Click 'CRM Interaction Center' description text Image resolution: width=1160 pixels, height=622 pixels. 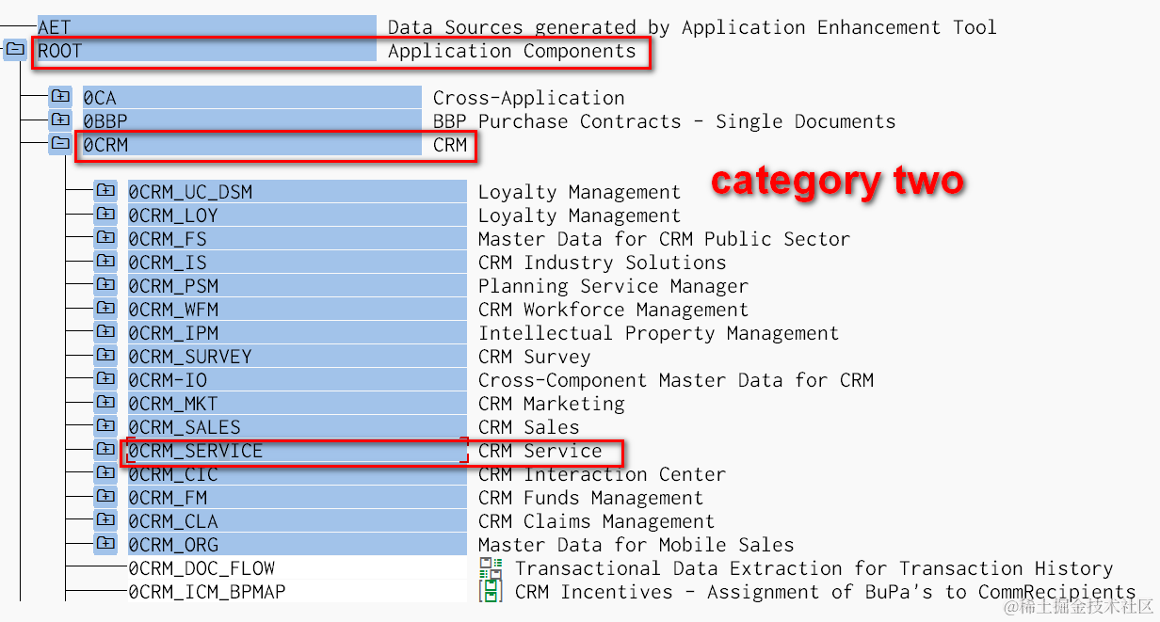click(603, 474)
